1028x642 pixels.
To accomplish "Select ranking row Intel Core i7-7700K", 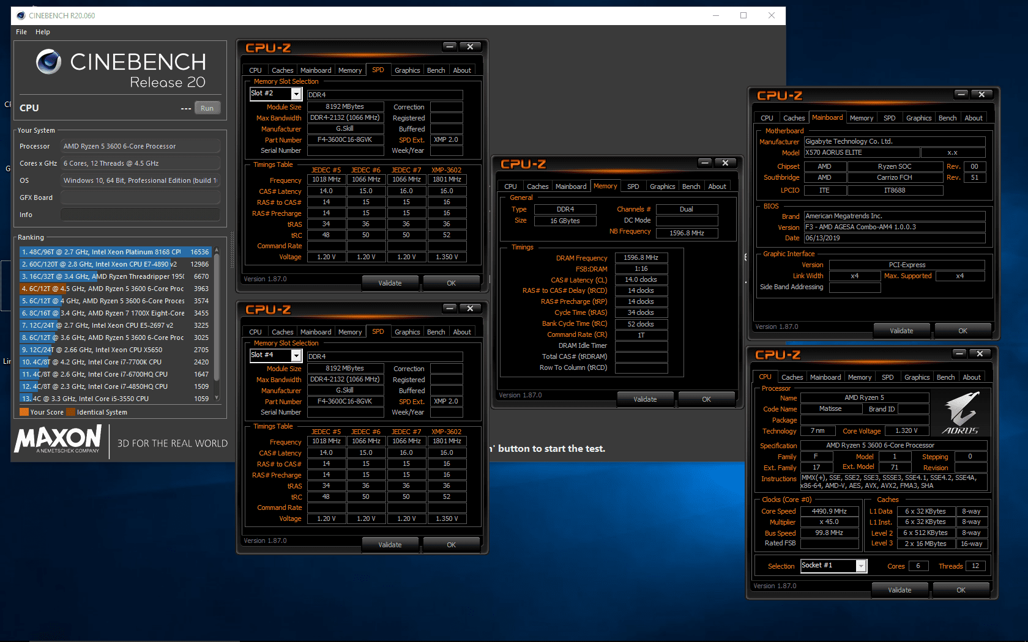I will 115,362.
